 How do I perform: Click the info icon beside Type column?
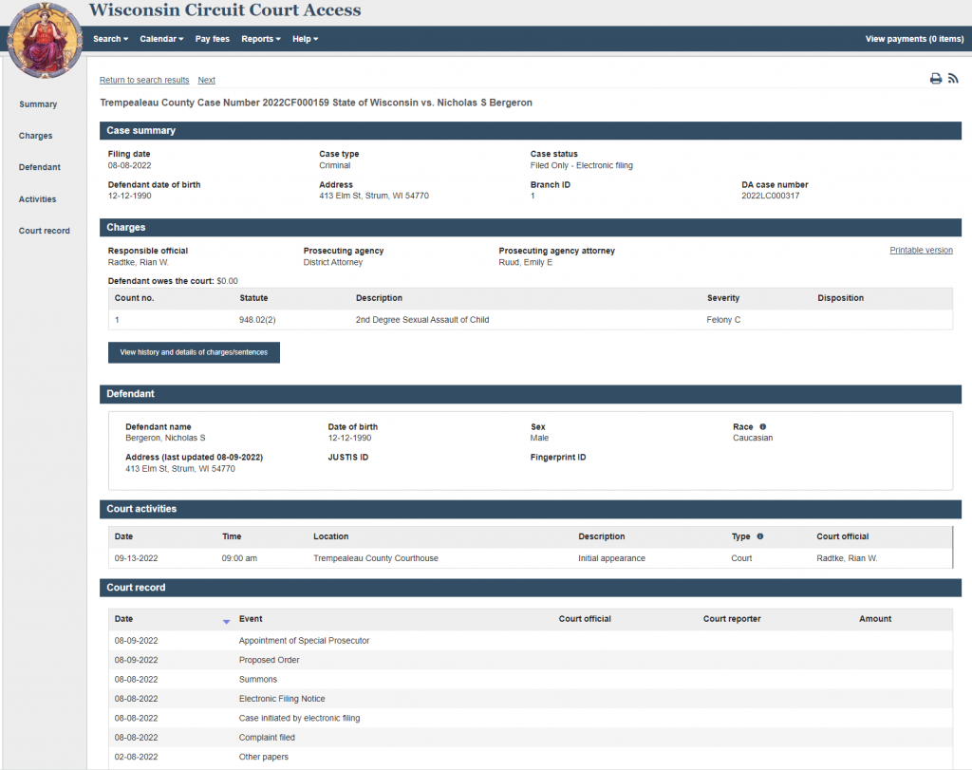(759, 536)
